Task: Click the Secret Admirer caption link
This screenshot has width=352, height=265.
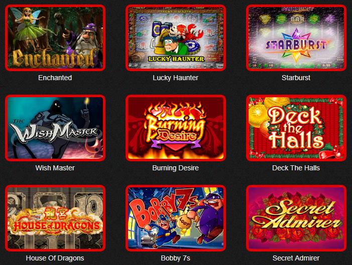Action: [296, 258]
